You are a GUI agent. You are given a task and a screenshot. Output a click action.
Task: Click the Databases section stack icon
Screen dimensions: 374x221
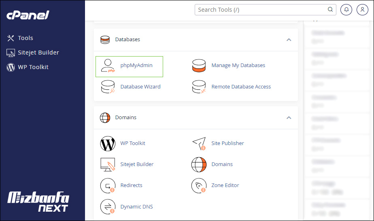[105, 40]
